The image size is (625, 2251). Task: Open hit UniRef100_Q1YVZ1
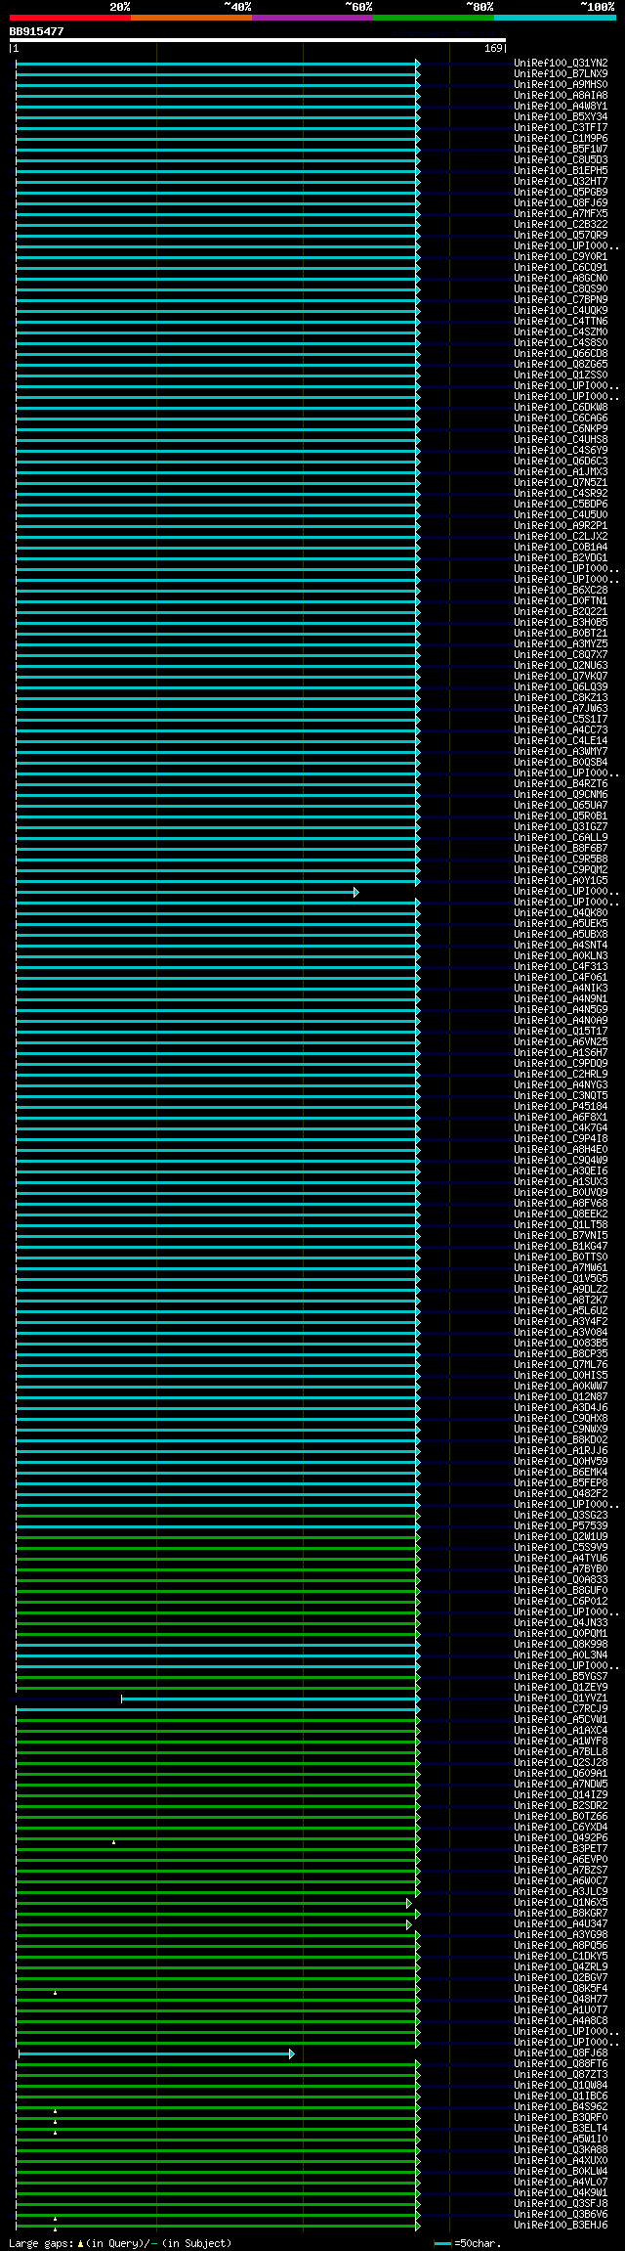(x=561, y=1699)
